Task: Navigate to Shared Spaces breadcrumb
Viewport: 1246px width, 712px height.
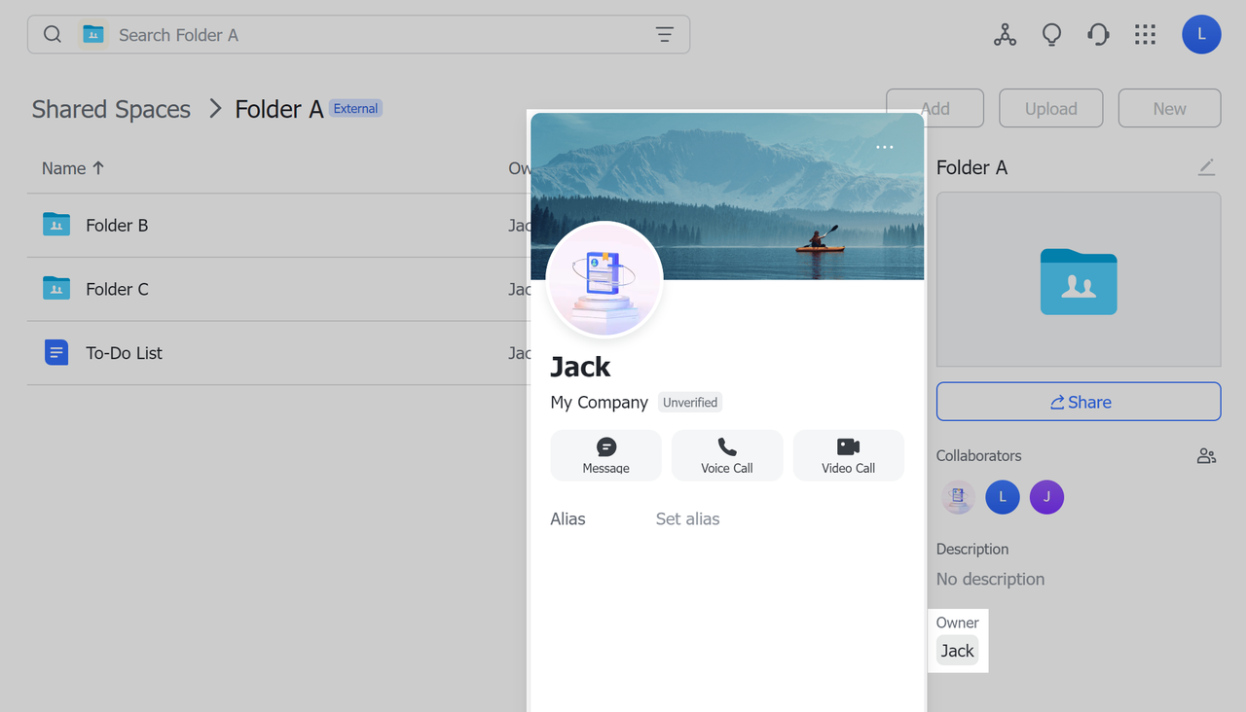Action: point(111,109)
